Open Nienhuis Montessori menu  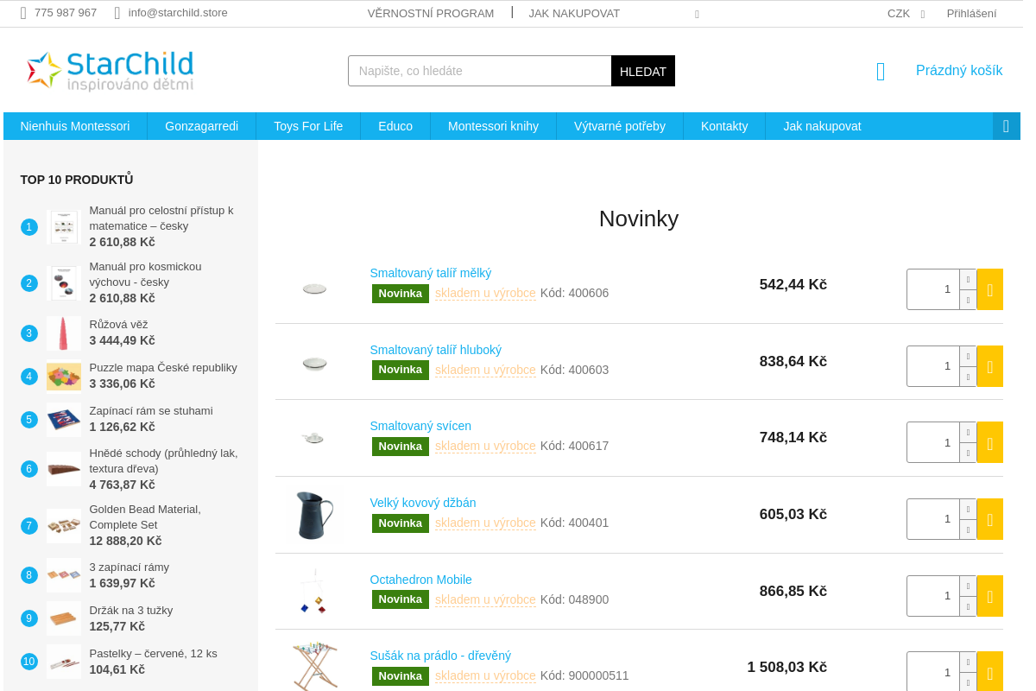click(75, 126)
